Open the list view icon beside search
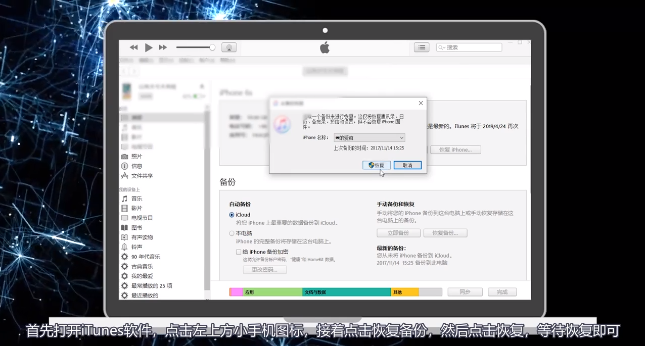 [422, 47]
